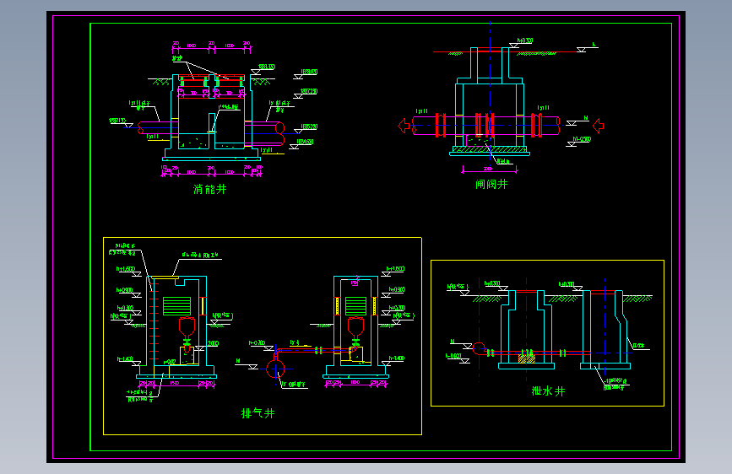
Task: Pick the green louver vent in the left 排气井 section
Action: pos(177,306)
